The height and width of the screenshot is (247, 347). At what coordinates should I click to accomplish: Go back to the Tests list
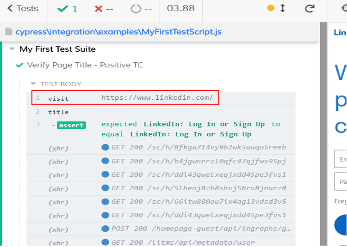23,9
